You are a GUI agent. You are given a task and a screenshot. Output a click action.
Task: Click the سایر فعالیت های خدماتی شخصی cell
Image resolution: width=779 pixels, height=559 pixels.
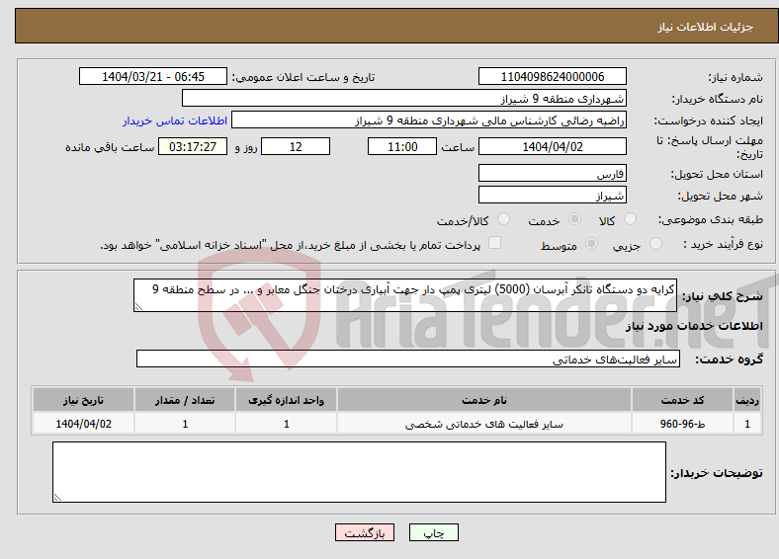tap(483, 424)
